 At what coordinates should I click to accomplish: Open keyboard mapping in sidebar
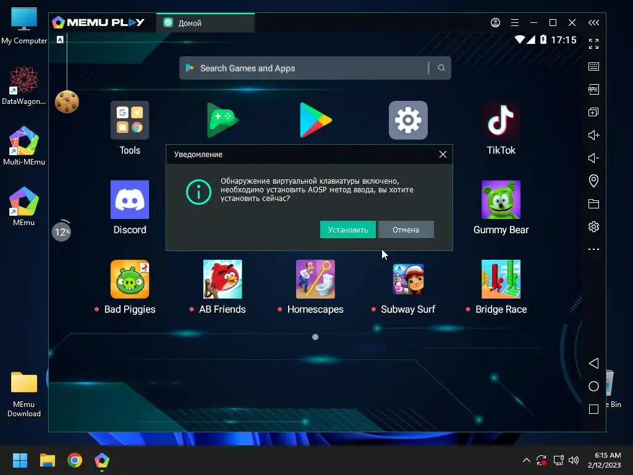pos(593,67)
